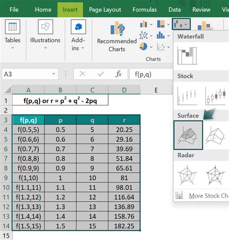Switch to the Home tab
This screenshot has height=240, width=229.
pos(43,10)
